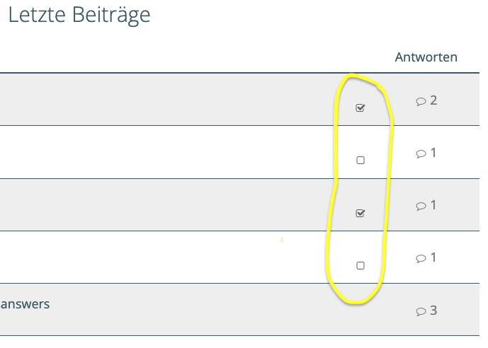Click the "Letzte Beiträge" heading
The height and width of the screenshot is (348, 488).
coord(79,15)
